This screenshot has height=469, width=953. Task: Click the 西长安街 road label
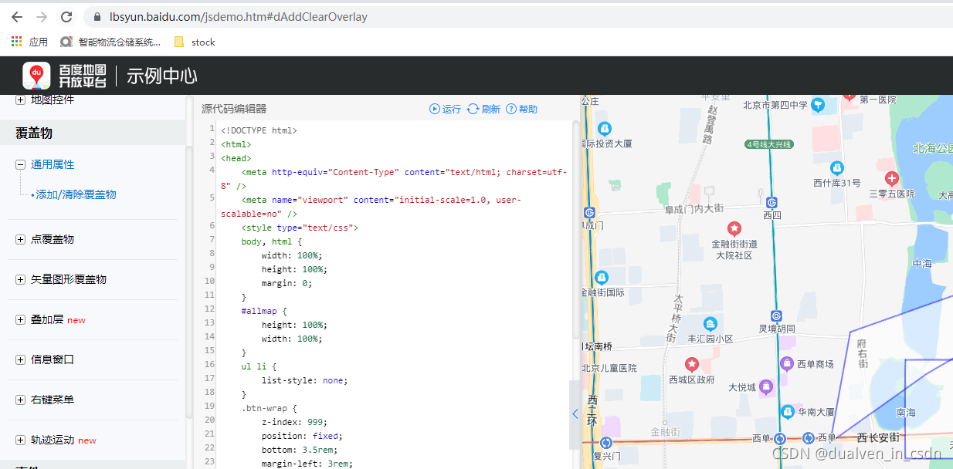click(x=878, y=437)
